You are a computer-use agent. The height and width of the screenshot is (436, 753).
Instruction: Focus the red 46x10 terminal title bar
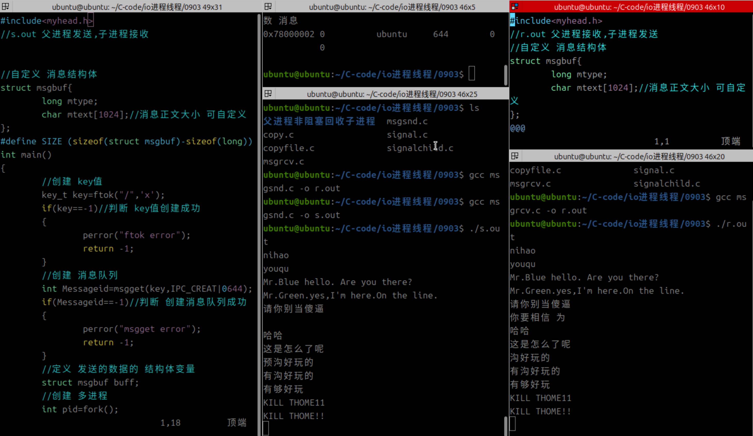tap(639, 7)
